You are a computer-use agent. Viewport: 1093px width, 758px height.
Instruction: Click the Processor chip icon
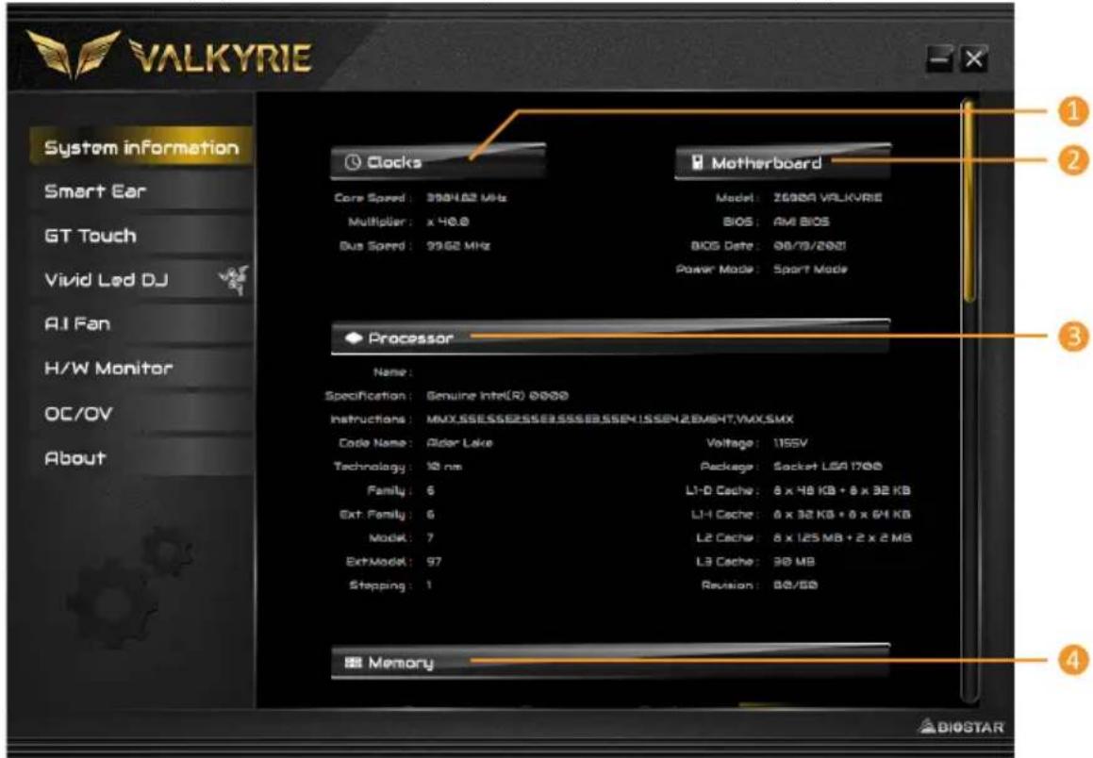click(354, 338)
